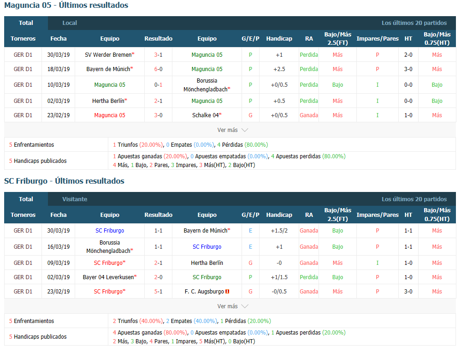Click HT score 3-0 in the Augsburgo row

point(408,292)
